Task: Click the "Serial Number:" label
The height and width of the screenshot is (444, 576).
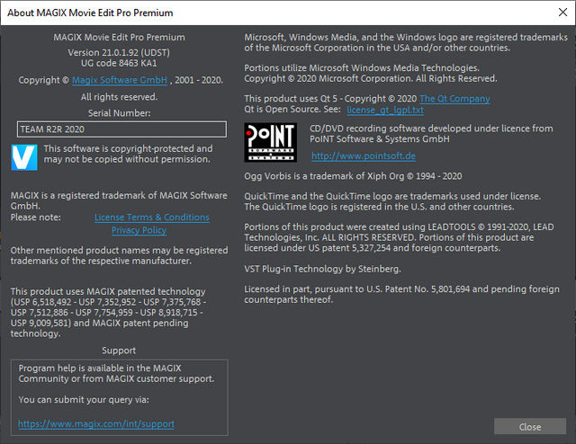Action: pos(119,113)
